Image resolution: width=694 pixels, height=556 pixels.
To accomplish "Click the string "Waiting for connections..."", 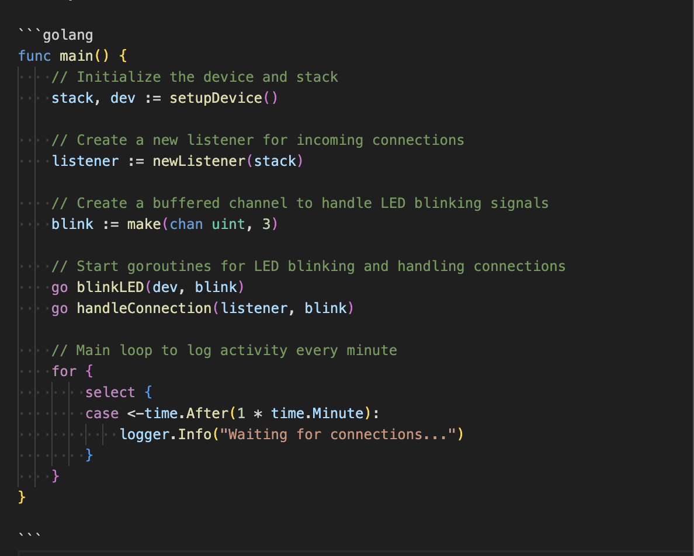I will tap(338, 435).
